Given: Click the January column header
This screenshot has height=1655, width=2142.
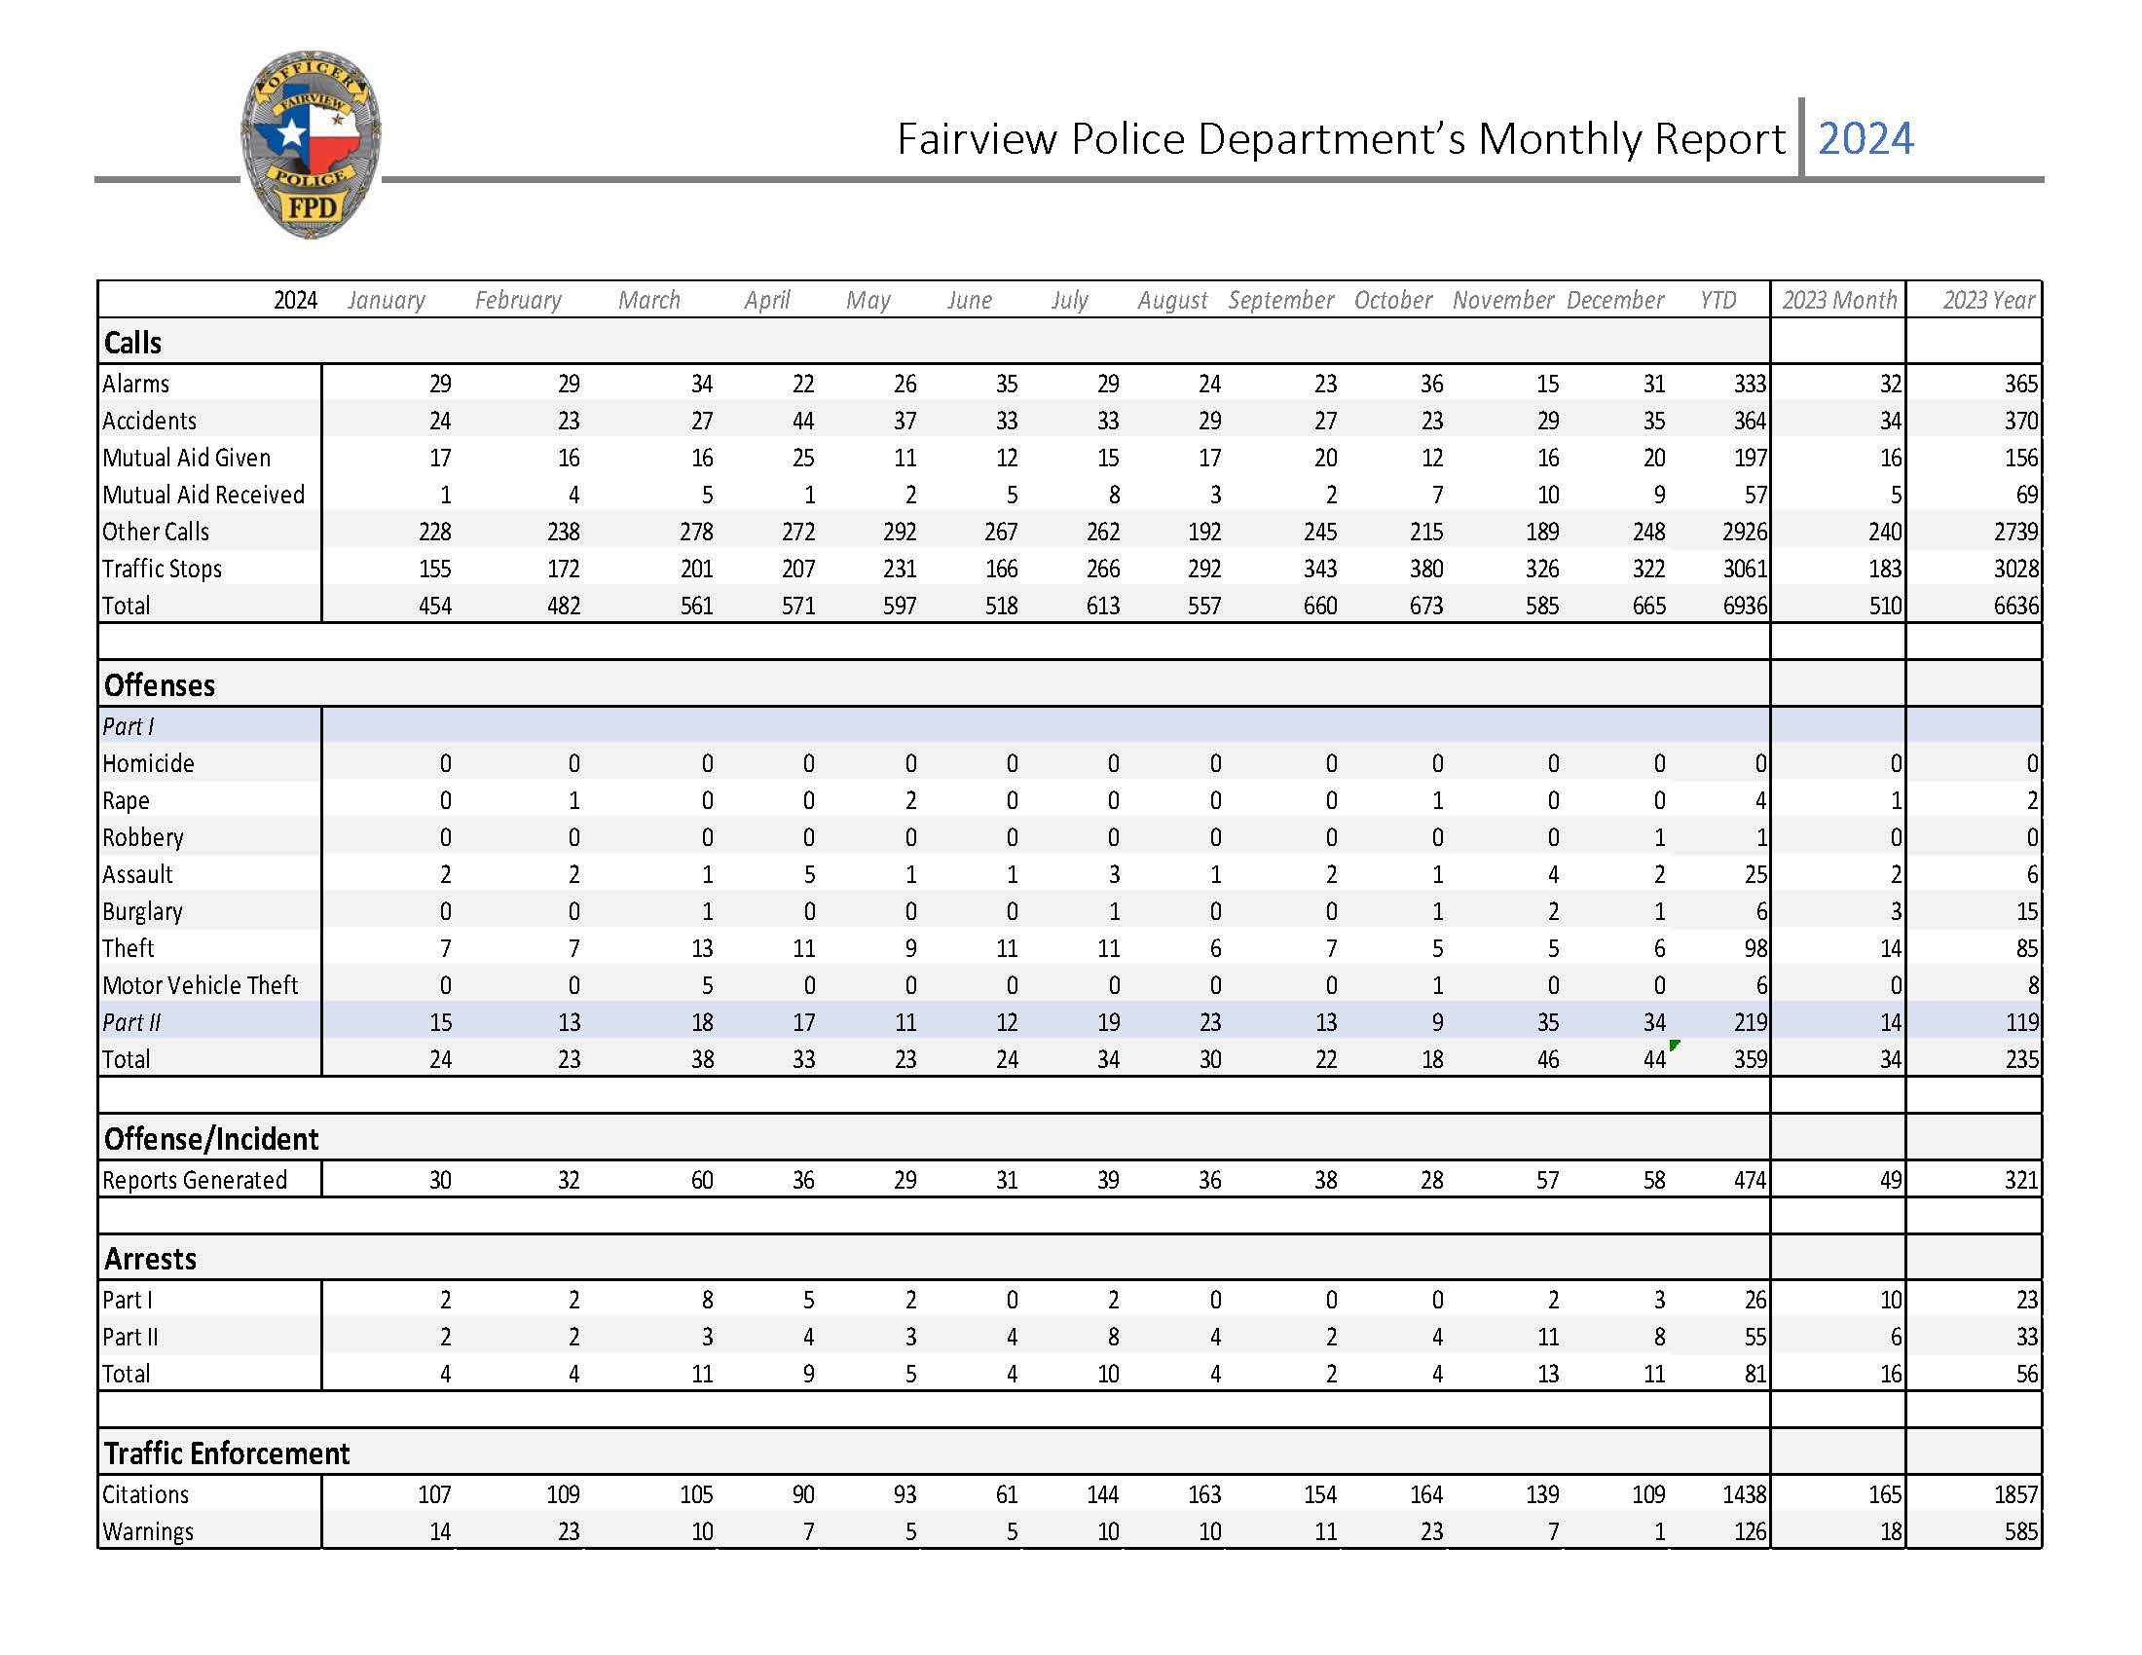Looking at the screenshot, I should [387, 300].
